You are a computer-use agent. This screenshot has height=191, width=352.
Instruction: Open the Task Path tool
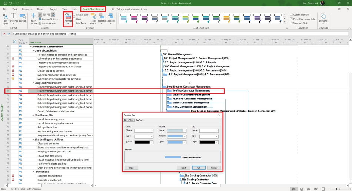pos(93,19)
